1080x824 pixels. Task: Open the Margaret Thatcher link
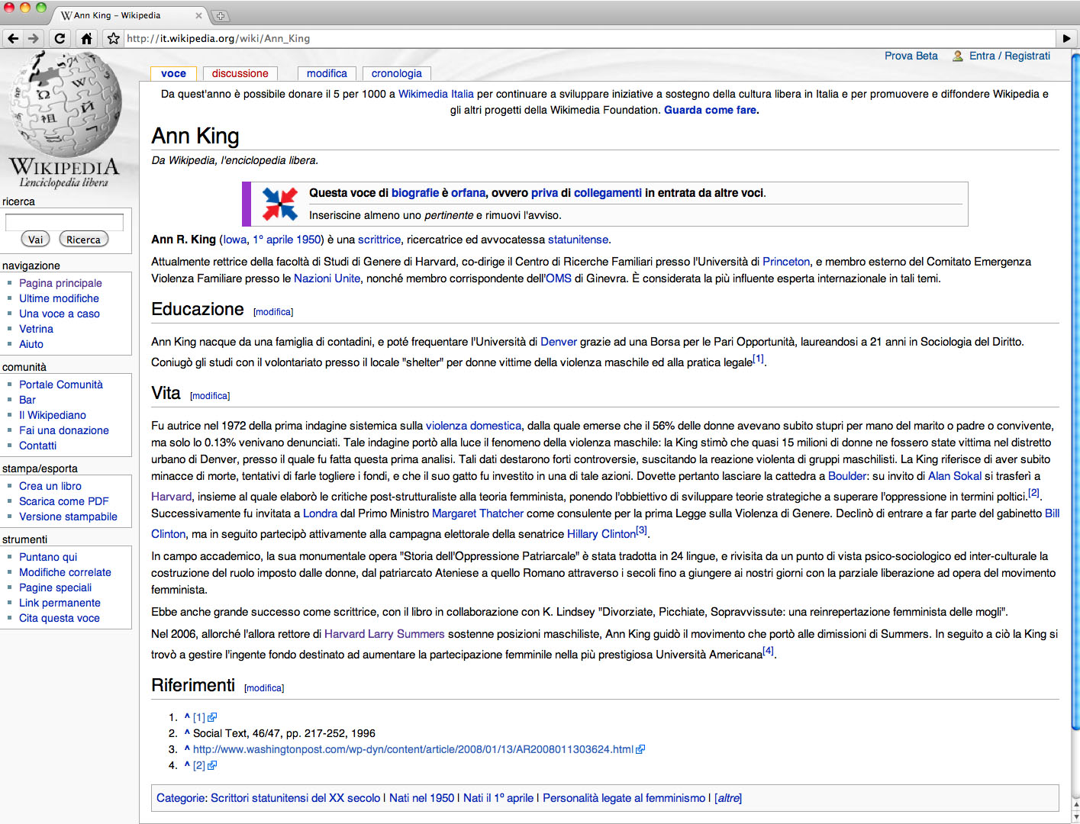(x=478, y=513)
